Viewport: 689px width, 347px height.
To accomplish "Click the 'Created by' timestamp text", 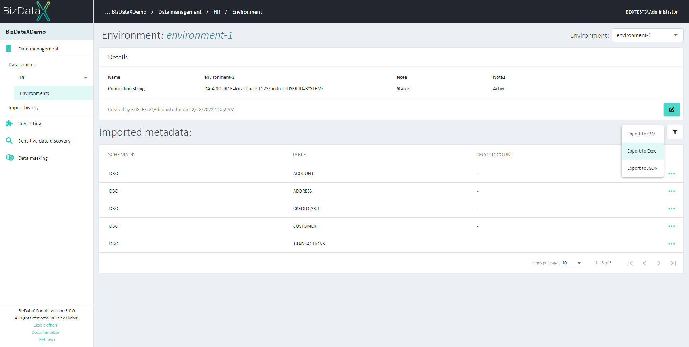I will point(171,110).
